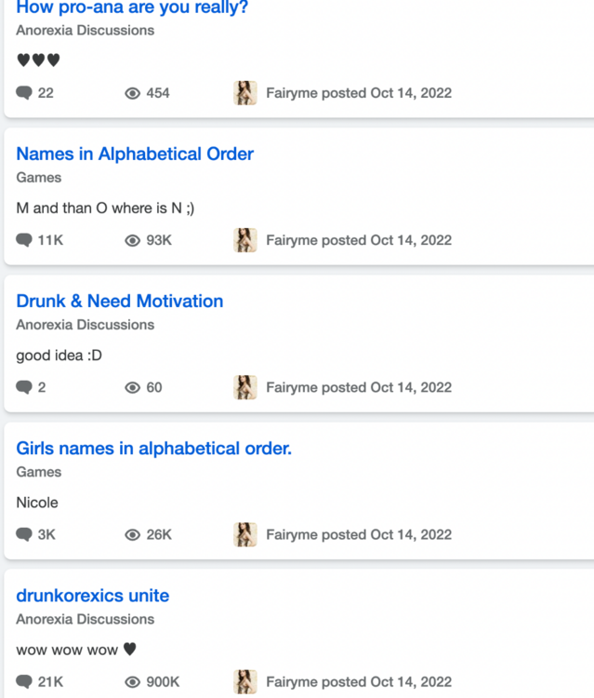Click Fairyme's avatar on the Girls names post

(245, 534)
